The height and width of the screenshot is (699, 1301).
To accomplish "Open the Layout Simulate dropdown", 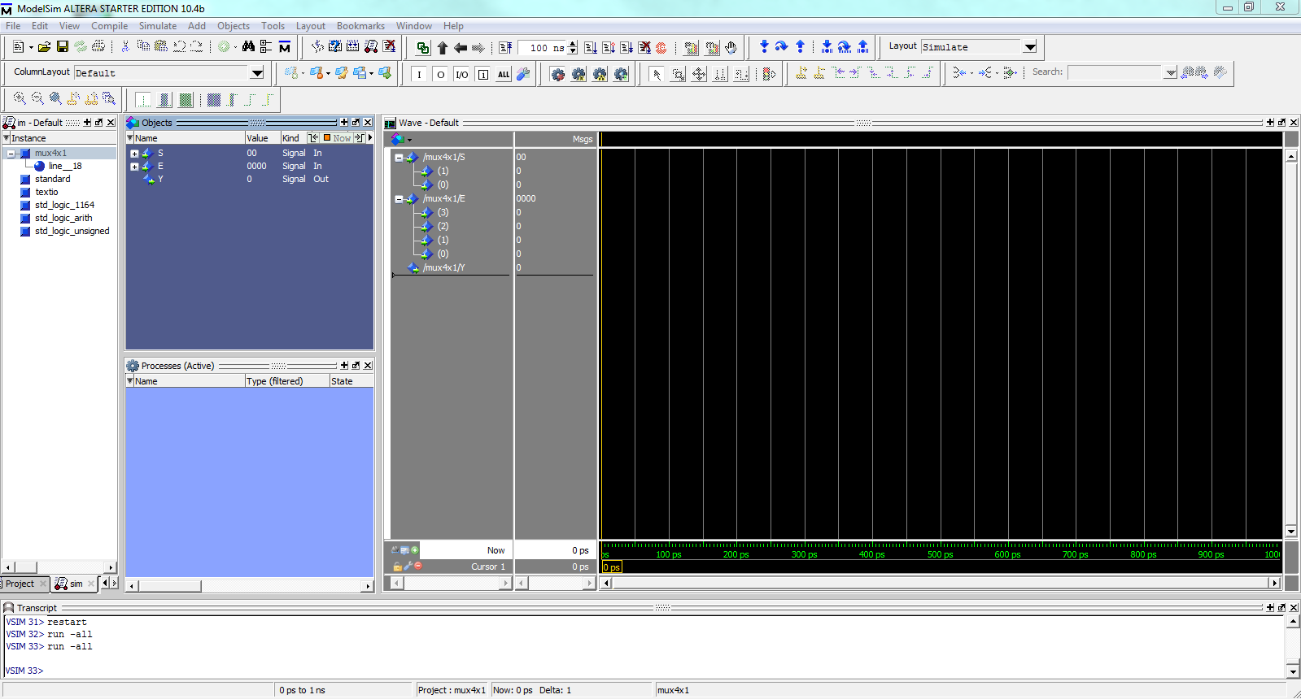I will click(1030, 47).
